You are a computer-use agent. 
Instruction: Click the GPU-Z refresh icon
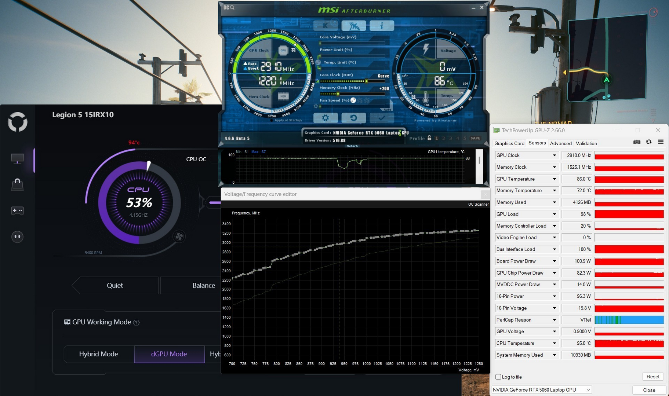[649, 142]
